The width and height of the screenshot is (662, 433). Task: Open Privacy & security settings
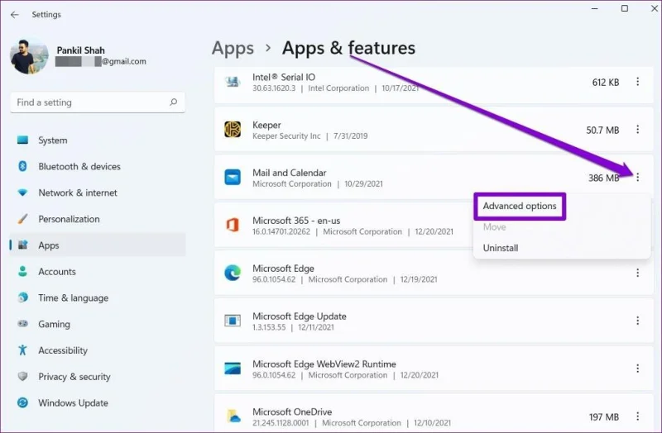(98, 377)
